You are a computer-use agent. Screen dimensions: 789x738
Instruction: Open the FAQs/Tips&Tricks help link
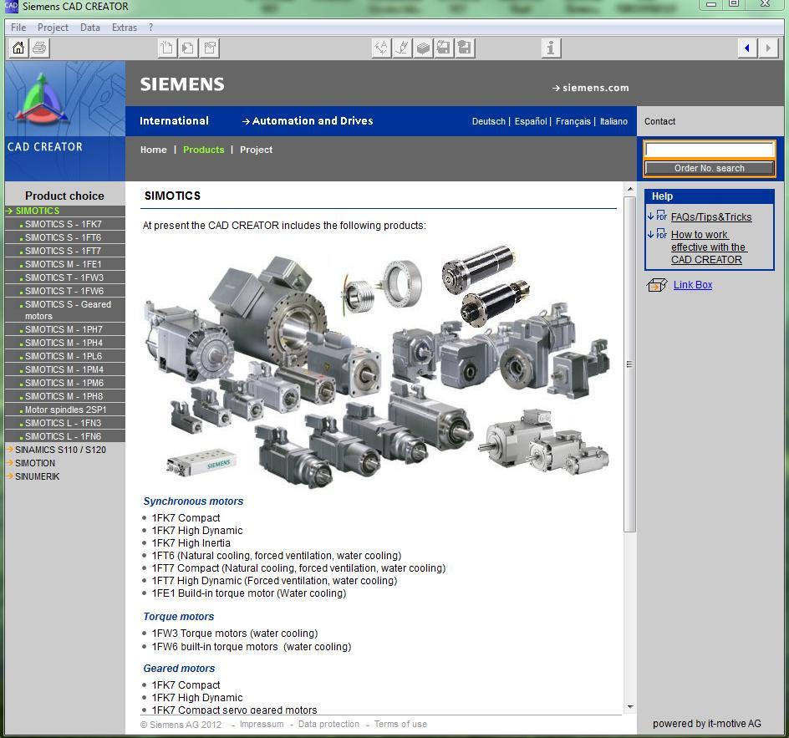point(711,216)
